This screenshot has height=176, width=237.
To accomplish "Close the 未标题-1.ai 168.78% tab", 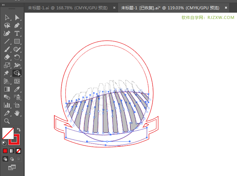I will (x=114, y=8).
